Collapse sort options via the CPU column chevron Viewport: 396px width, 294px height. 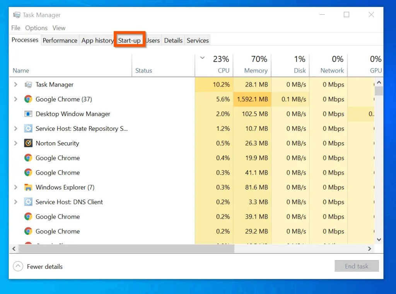point(202,57)
